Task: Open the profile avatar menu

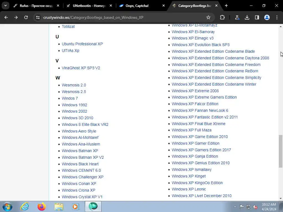Action: (x=267, y=17)
